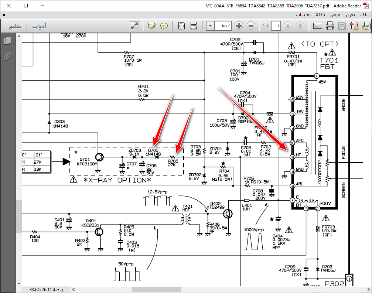Close the document with the menu bar X
Screen dimensions: 372x293
(x=4, y=15)
